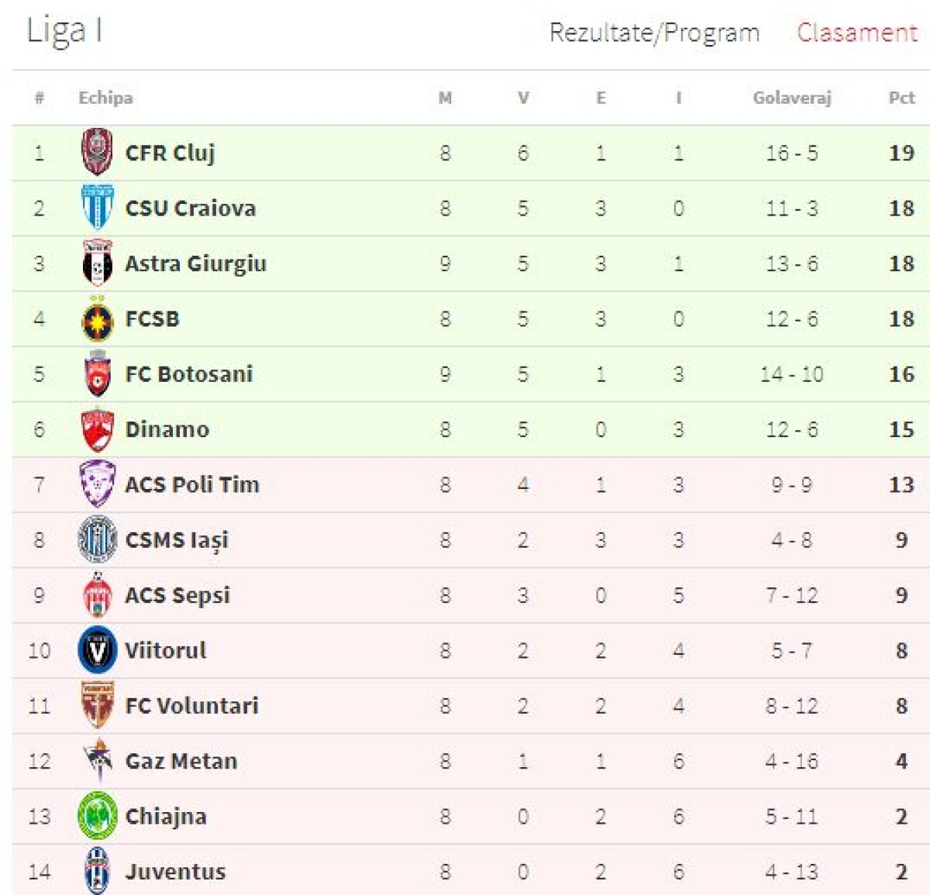The image size is (930, 895).
Task: Click the Pct column header
Action: coord(901,98)
